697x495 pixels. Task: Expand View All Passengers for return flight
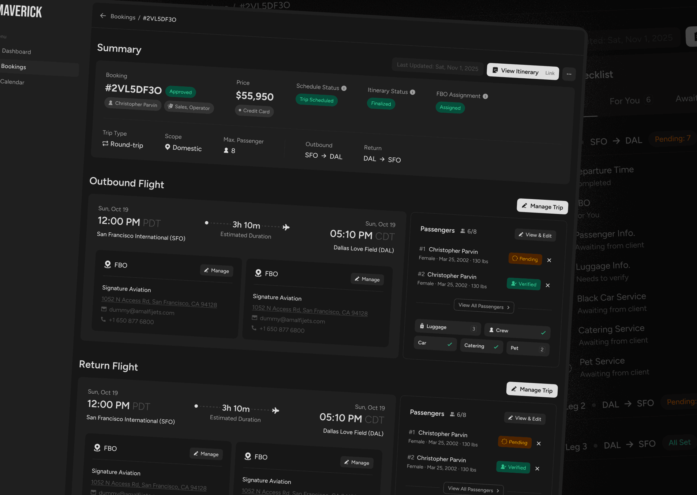pos(473,490)
